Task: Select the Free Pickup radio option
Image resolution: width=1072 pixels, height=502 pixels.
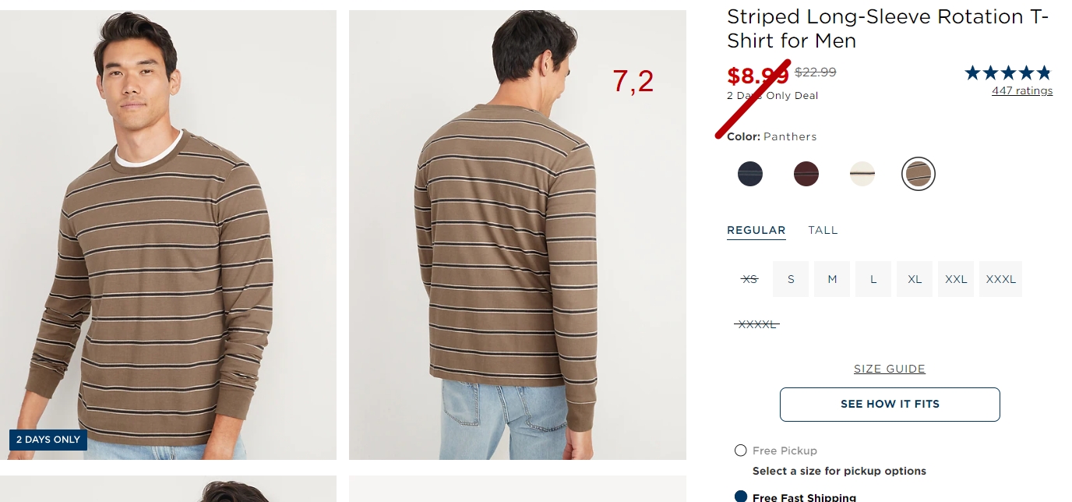Action: (x=741, y=451)
